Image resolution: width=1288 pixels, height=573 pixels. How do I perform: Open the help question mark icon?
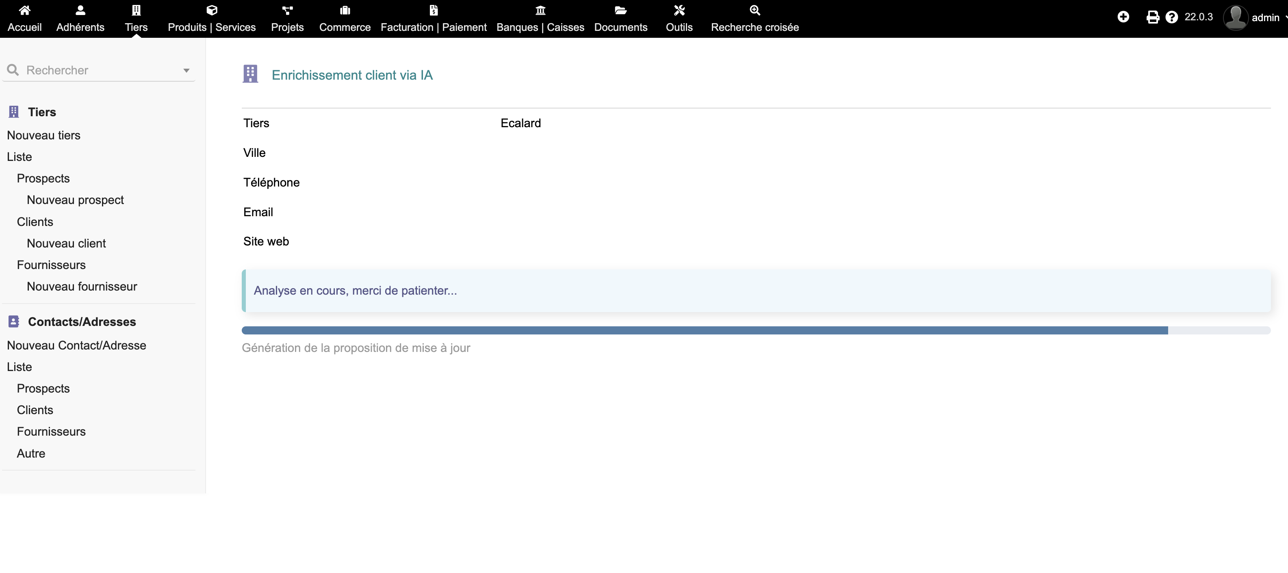click(1171, 17)
